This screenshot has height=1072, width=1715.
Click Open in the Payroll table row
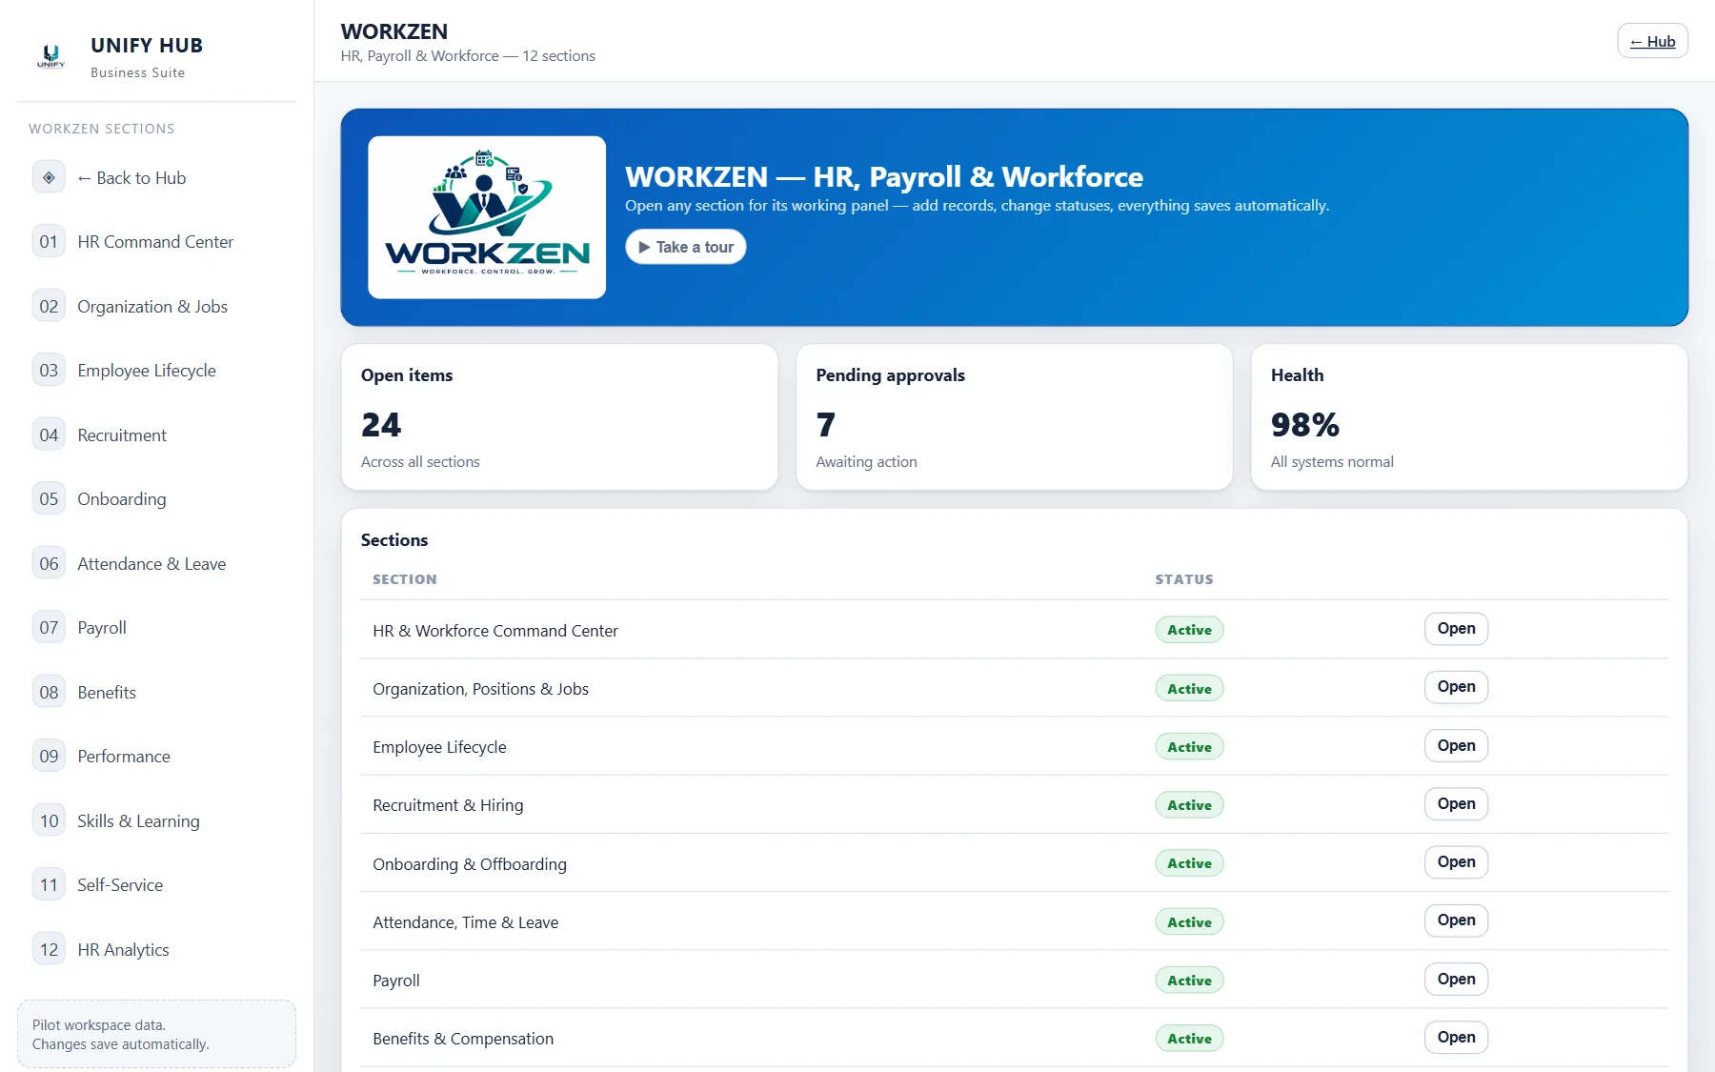(1456, 979)
